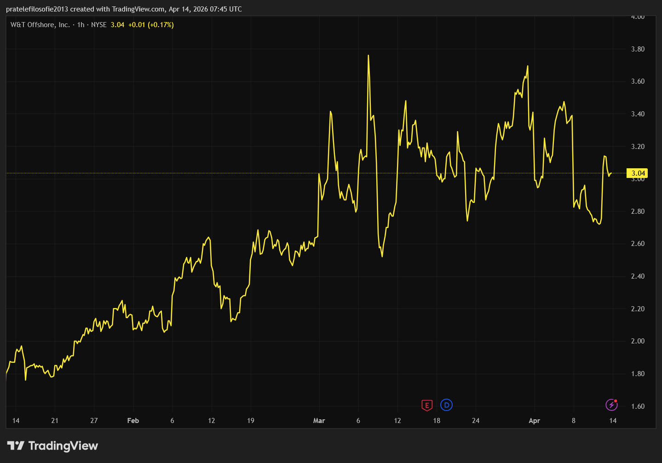
Task: Click the 3.20 price axis label
Action: (638, 147)
